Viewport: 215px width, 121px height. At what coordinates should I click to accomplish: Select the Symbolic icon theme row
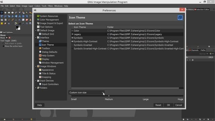(127, 38)
